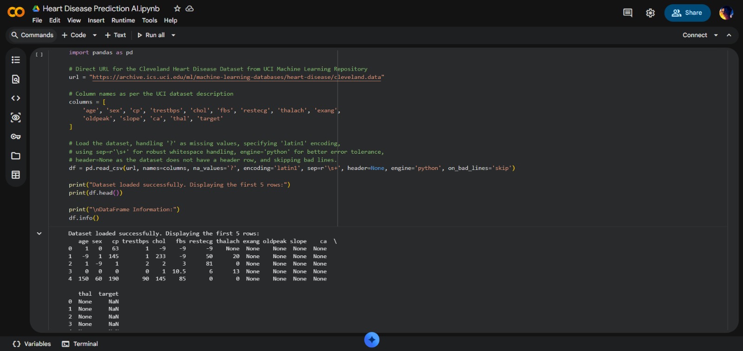Open the Cleveland dataset URL link

236,77
